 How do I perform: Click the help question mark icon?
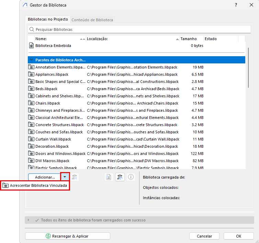[236, 5]
